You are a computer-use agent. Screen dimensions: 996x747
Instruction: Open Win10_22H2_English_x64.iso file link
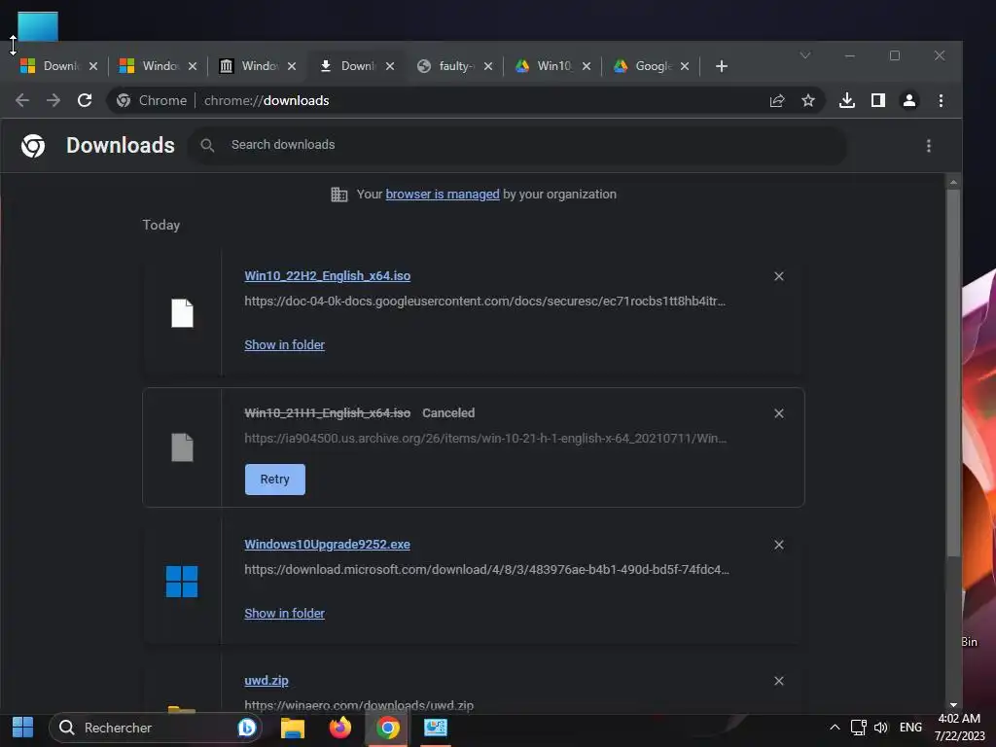[327, 275]
